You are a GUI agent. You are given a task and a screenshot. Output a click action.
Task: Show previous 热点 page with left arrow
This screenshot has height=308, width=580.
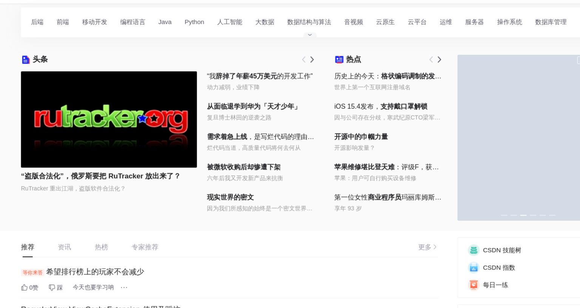(x=431, y=60)
